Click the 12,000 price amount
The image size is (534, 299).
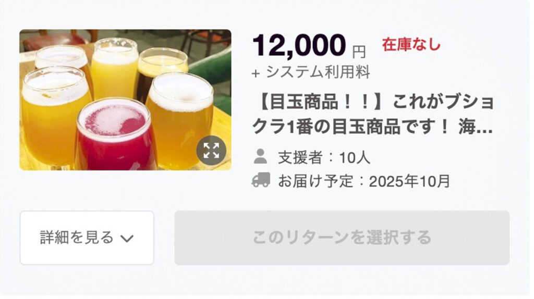(299, 45)
